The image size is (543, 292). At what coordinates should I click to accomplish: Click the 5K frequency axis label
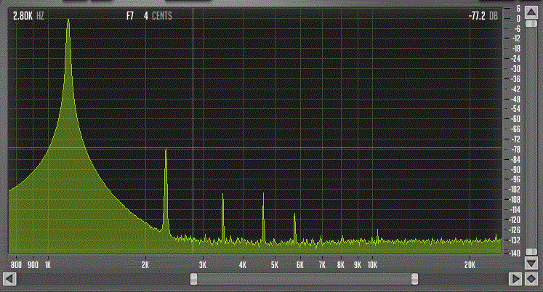[x=275, y=265]
